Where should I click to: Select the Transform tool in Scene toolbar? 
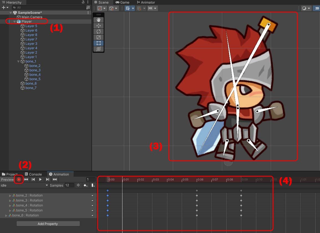point(98,49)
